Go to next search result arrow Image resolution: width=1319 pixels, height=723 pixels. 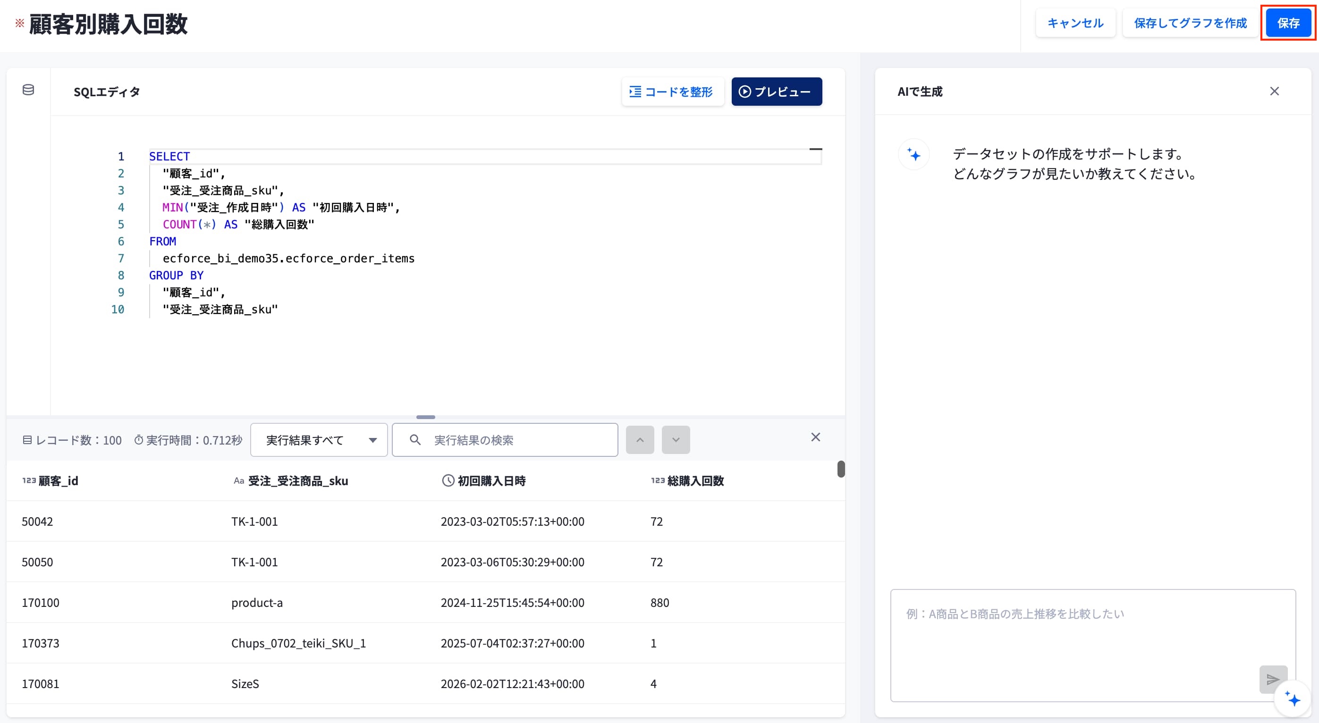676,440
